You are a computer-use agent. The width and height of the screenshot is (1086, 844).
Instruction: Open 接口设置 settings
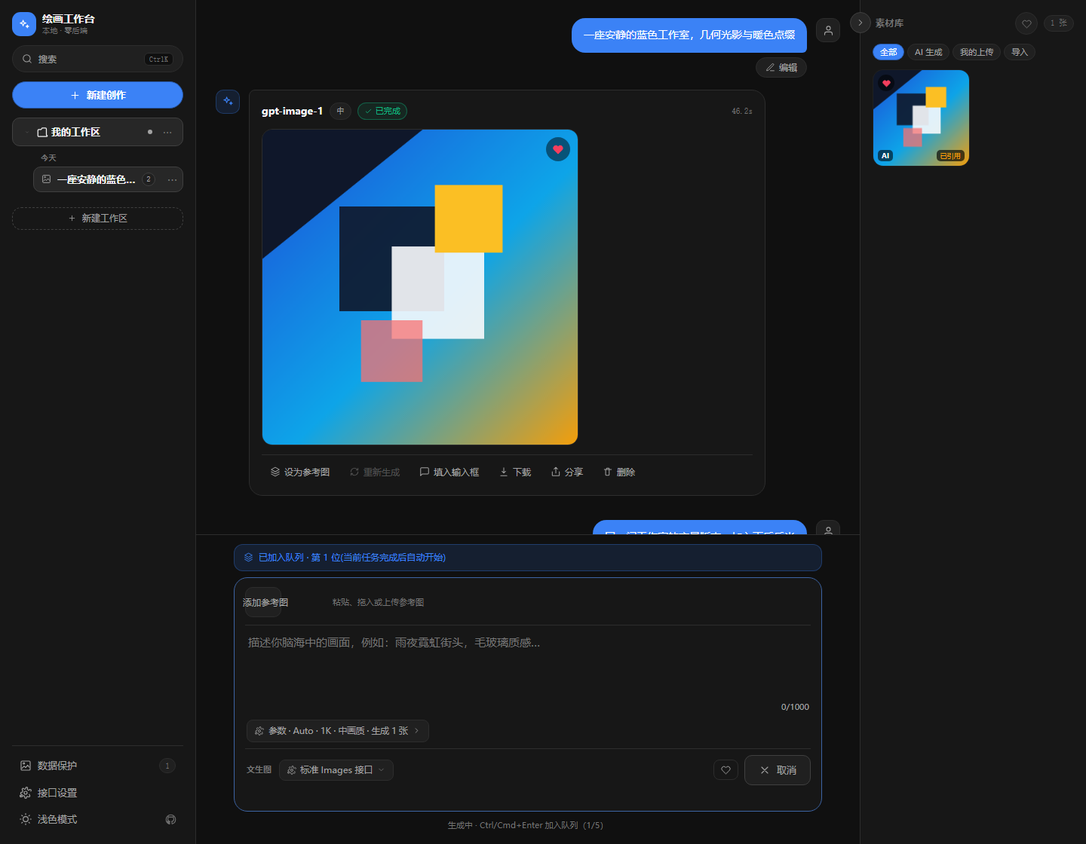coord(97,793)
